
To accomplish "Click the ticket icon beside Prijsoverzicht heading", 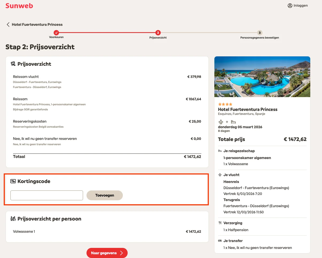I will [x=13, y=64].
